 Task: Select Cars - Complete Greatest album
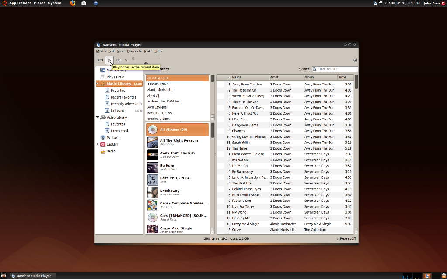coord(177,205)
